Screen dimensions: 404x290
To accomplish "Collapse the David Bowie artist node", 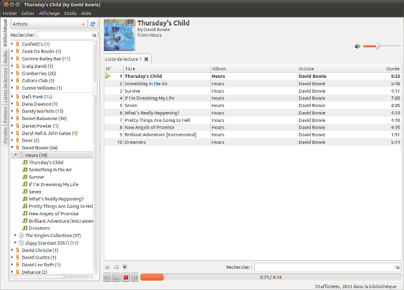I will (12, 147).
